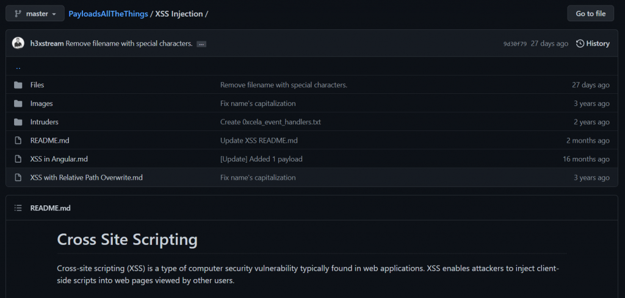Click the Intruders folder icon
This screenshot has width=625, height=298.
click(x=18, y=122)
